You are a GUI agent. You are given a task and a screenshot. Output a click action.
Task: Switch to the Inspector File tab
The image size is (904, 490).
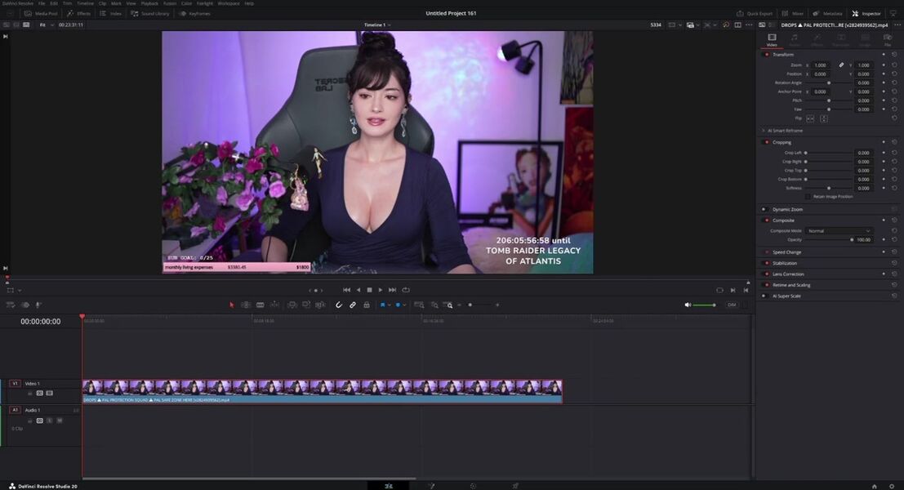[888, 40]
